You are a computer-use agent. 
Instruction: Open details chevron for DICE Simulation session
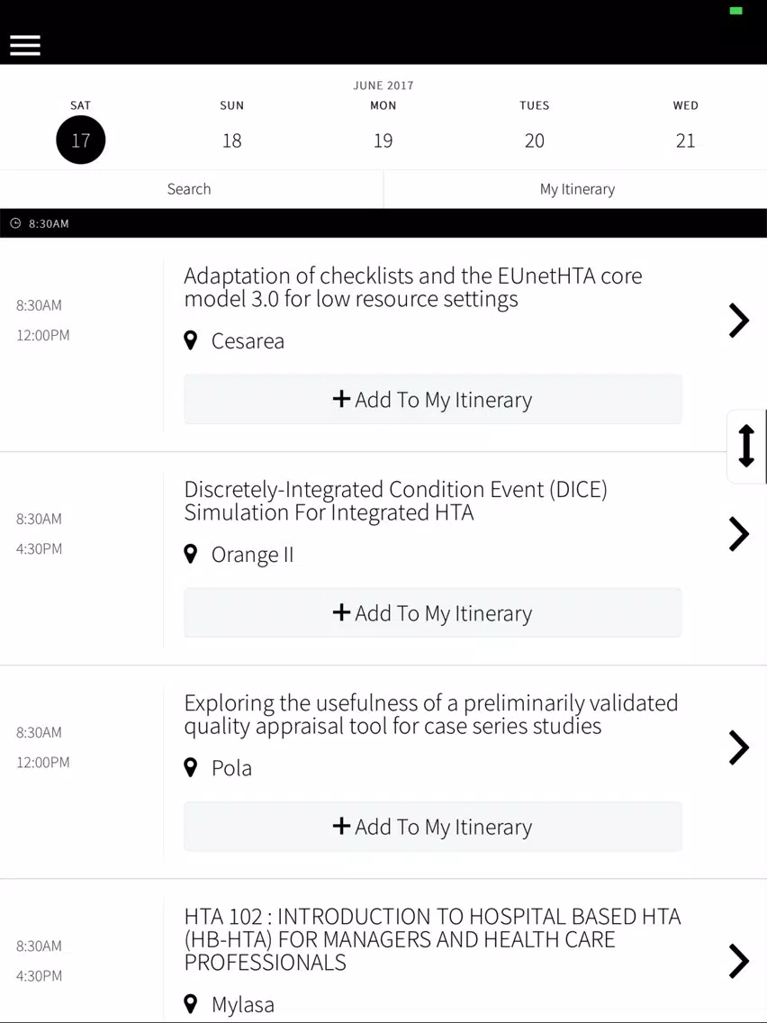click(739, 534)
